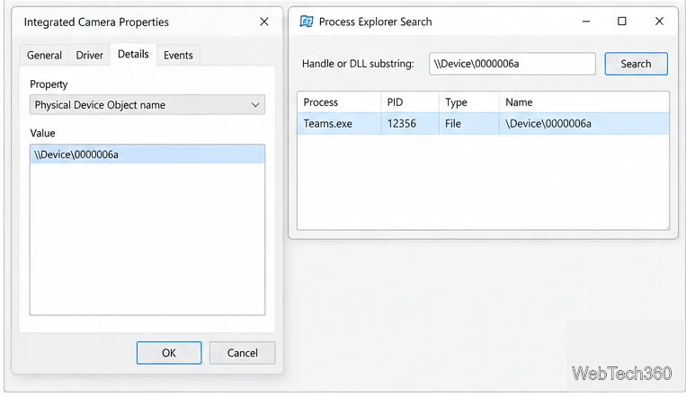
Task: Close the Integrated Camera Properties dialog
Action: click(263, 22)
